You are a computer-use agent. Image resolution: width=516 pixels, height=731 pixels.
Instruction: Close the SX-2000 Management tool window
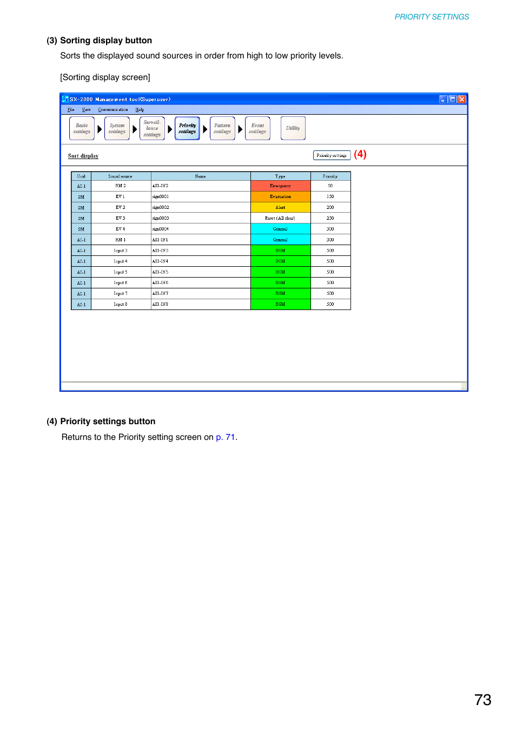462,99
